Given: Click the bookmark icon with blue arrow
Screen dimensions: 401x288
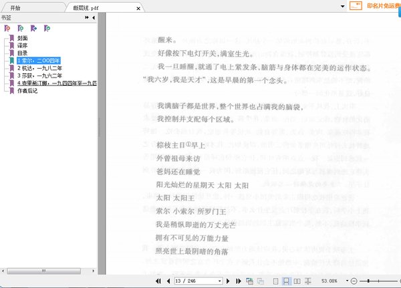Looking at the screenshot, I should point(34,28).
